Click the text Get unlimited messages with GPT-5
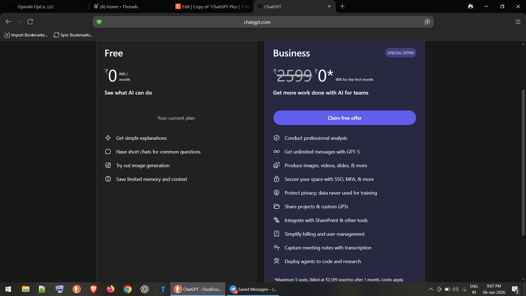 322,152
